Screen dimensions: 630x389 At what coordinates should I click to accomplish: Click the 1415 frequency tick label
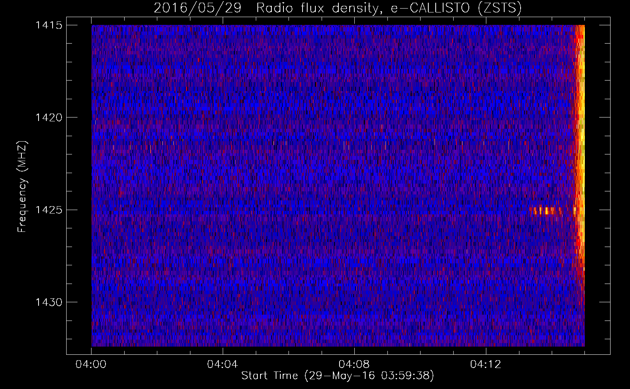tap(49, 25)
